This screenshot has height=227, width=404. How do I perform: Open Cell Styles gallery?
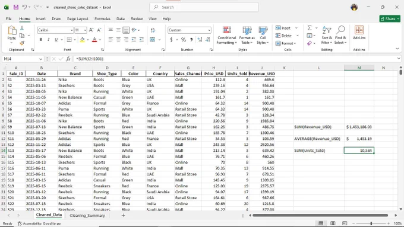point(263,35)
